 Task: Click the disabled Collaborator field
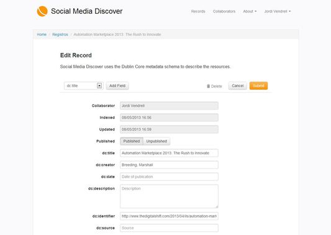pyautogui.click(x=169, y=106)
